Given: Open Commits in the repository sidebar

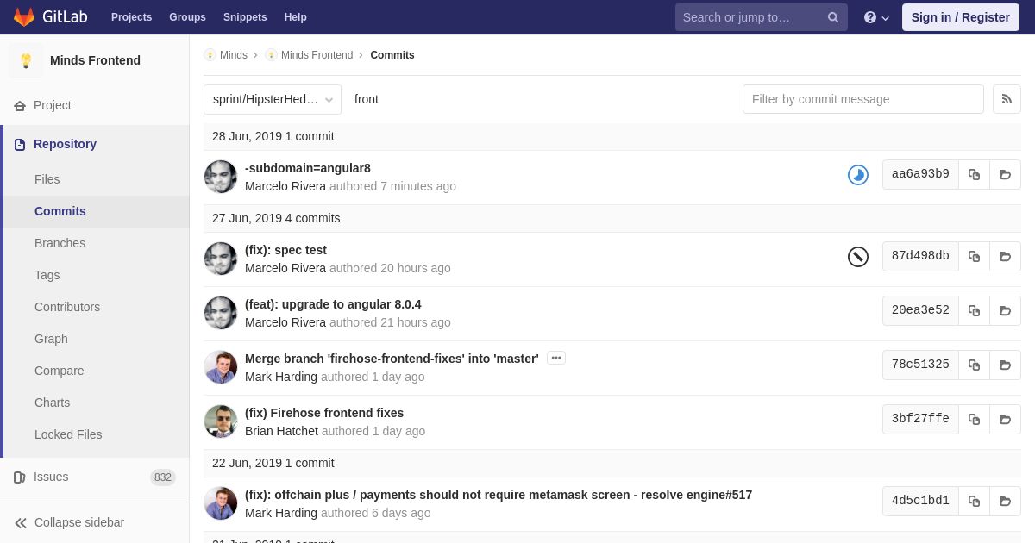Looking at the screenshot, I should pyautogui.click(x=60, y=211).
